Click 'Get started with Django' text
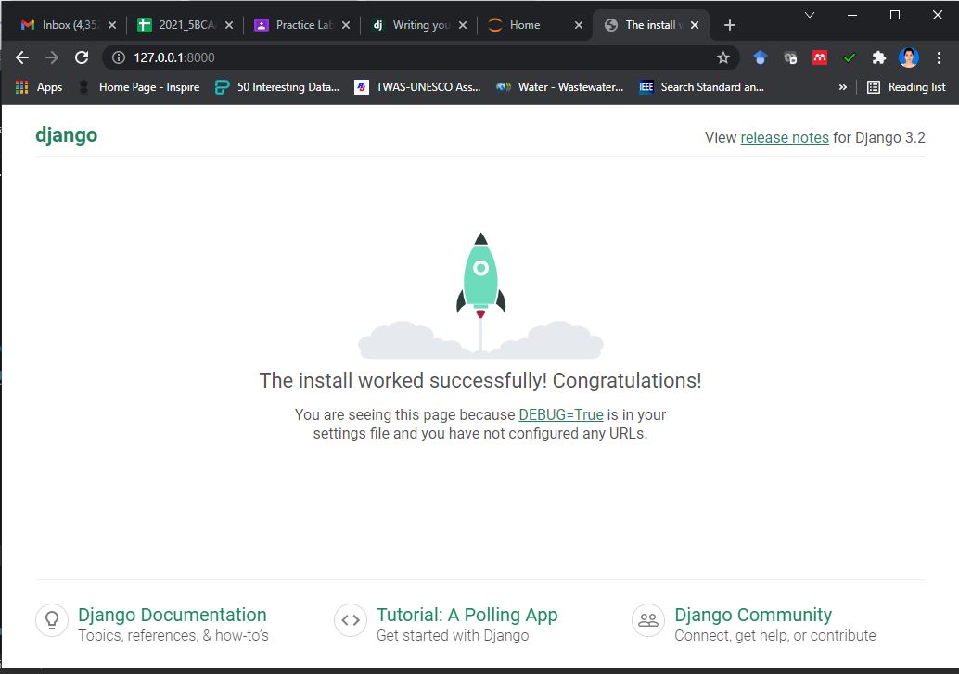This screenshot has width=959, height=674. [453, 635]
